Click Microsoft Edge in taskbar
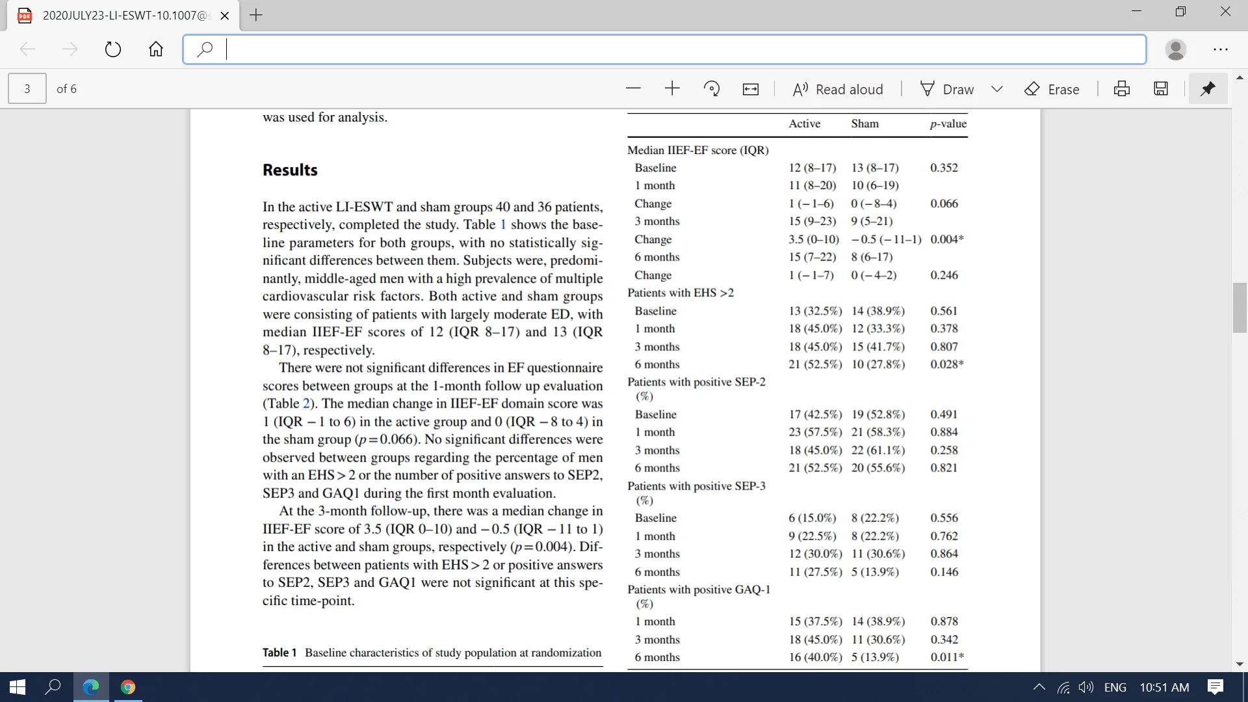The image size is (1248, 702). 91,687
